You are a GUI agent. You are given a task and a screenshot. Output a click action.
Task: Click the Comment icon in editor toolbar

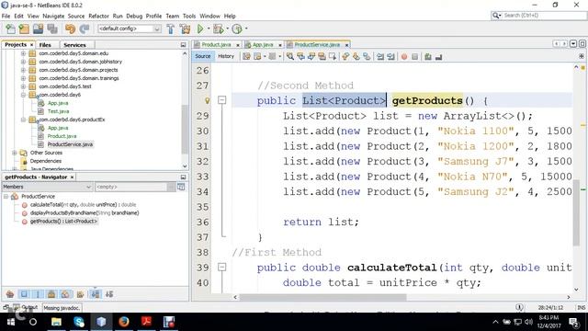click(x=428, y=57)
